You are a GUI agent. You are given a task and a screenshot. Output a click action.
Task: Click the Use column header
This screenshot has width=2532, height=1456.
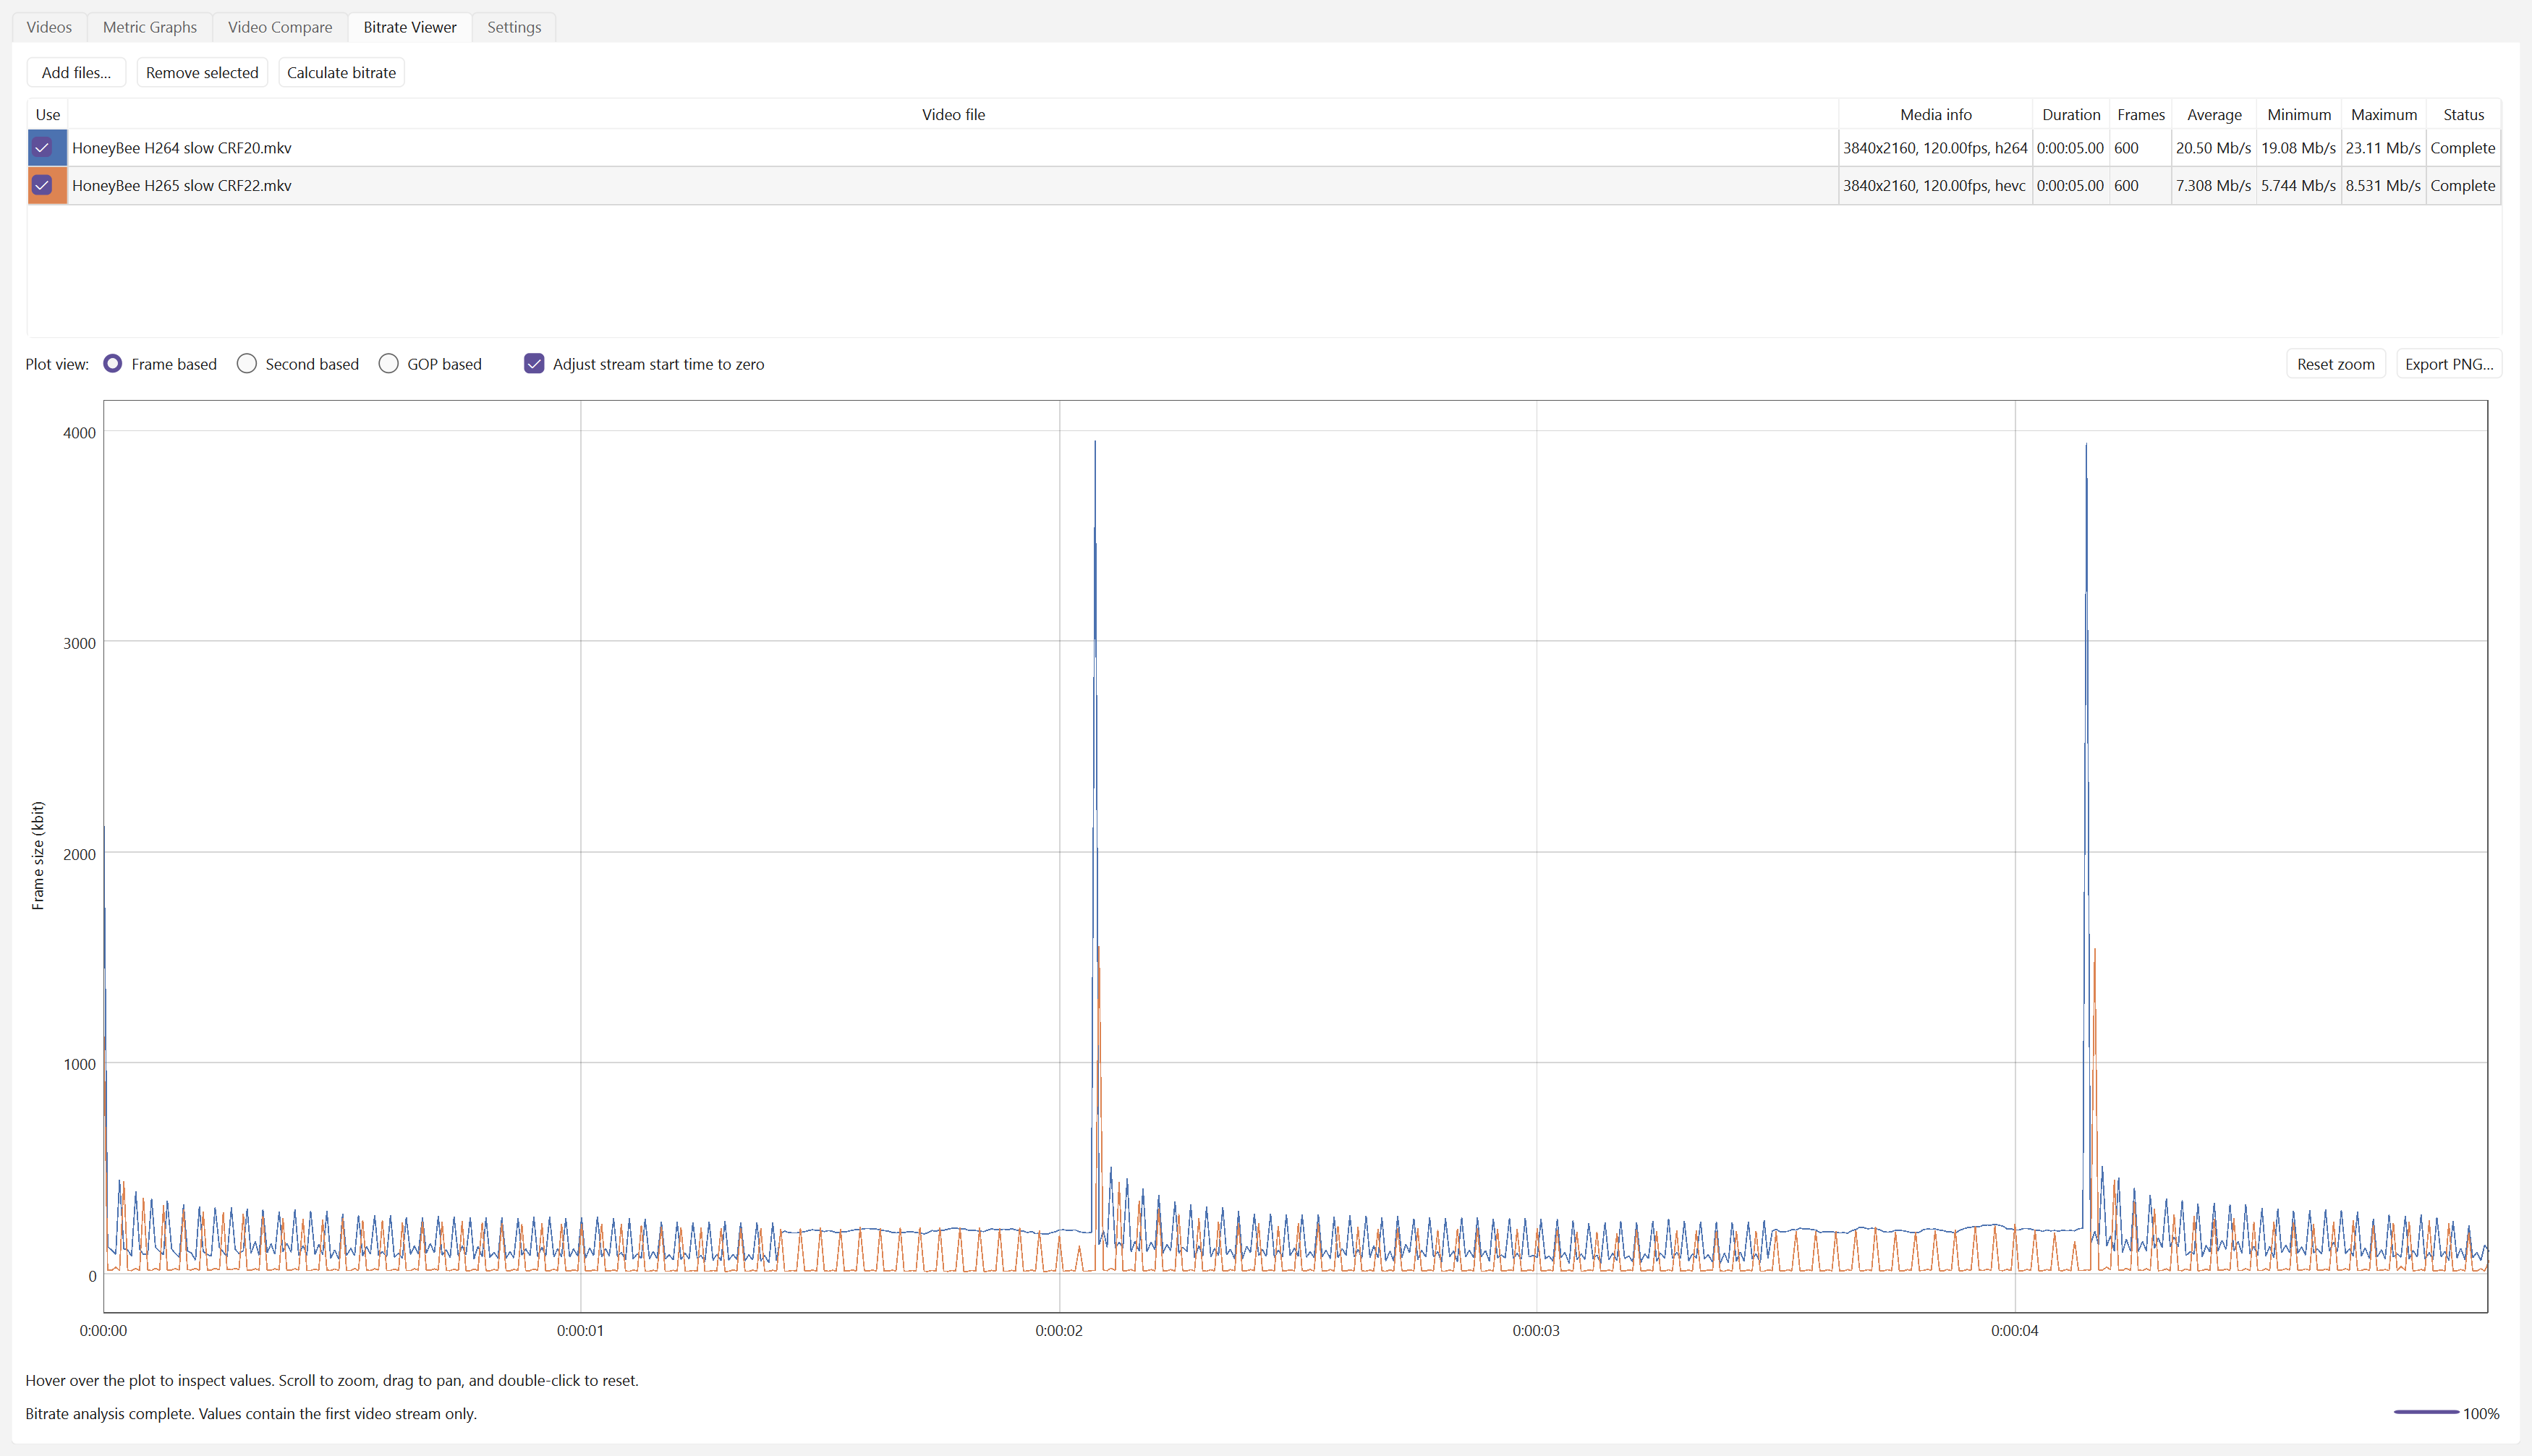[x=48, y=114]
